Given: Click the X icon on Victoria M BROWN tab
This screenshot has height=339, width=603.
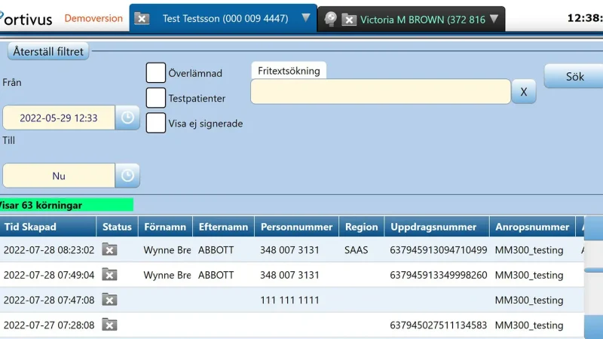Looking at the screenshot, I should click(349, 20).
